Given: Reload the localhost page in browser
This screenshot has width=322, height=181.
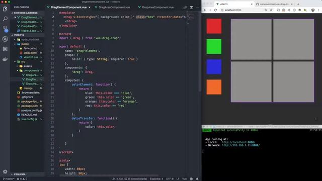Looking at the screenshot, I should click(x=215, y=10).
